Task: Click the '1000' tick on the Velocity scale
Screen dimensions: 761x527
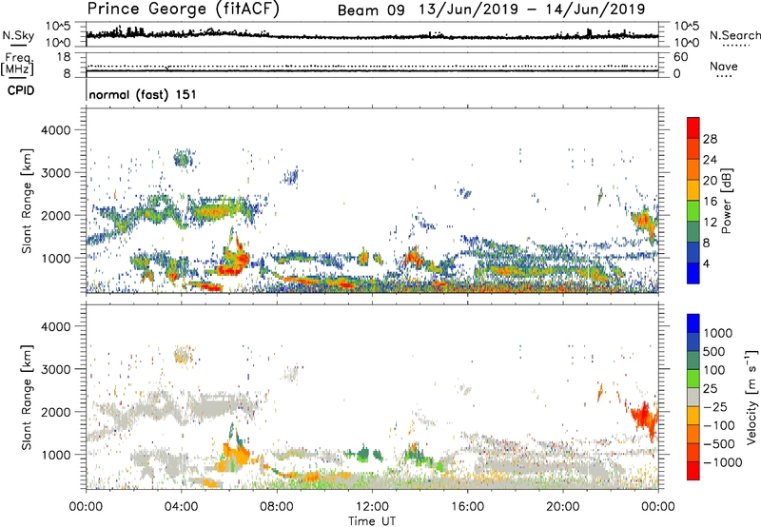Action: [x=718, y=333]
